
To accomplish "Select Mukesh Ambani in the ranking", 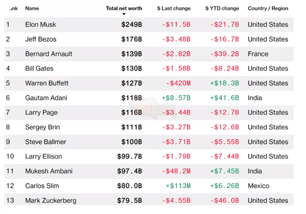I will (x=49, y=171).
